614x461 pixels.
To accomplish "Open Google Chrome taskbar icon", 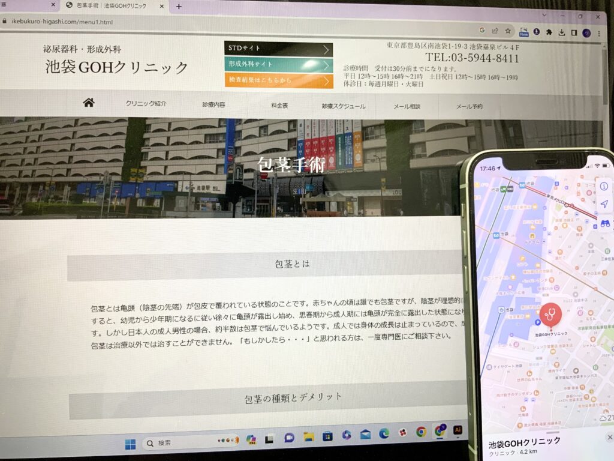I will tap(422, 432).
